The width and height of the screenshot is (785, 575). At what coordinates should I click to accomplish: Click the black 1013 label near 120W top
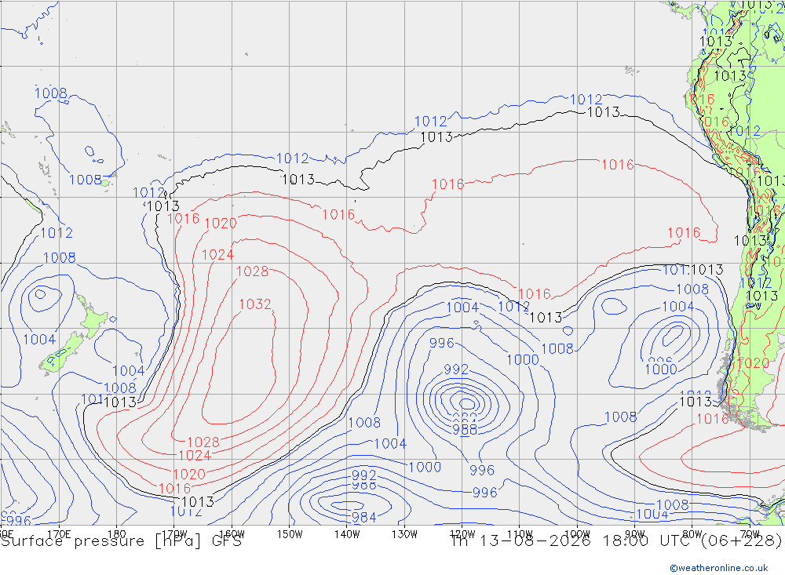point(436,137)
